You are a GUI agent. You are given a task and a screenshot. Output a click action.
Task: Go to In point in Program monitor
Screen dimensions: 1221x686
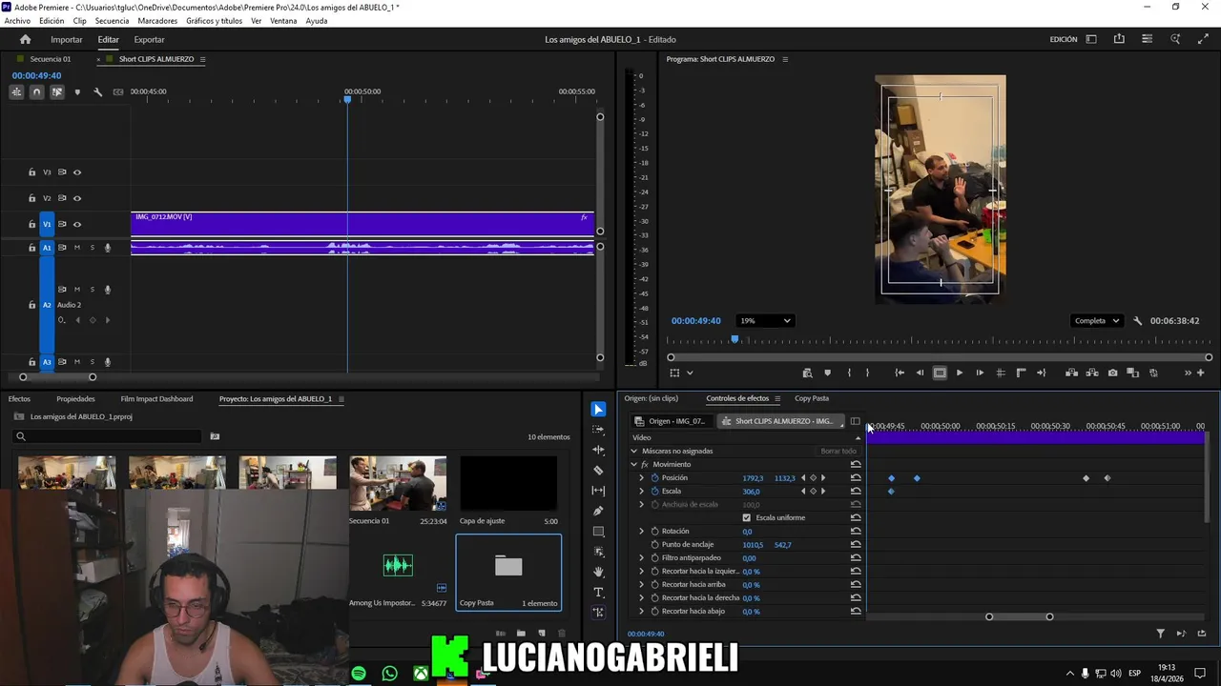point(900,373)
